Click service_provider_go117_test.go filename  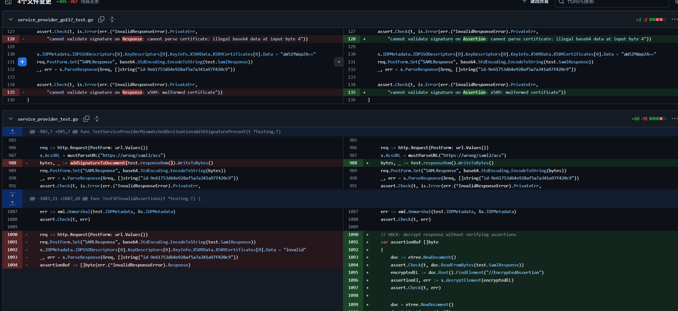point(55,20)
